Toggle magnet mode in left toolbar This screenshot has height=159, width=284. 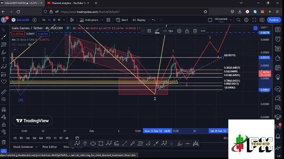click(4, 110)
